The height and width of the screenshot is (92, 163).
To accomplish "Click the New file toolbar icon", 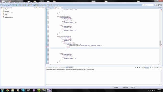I will (2, 5).
